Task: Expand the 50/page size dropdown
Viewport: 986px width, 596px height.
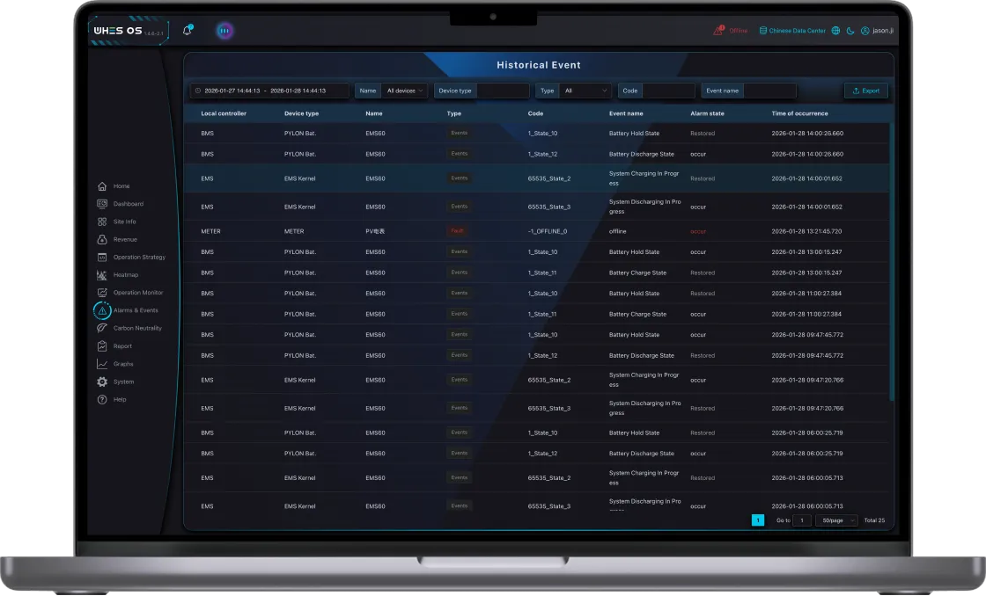Action: (x=835, y=520)
